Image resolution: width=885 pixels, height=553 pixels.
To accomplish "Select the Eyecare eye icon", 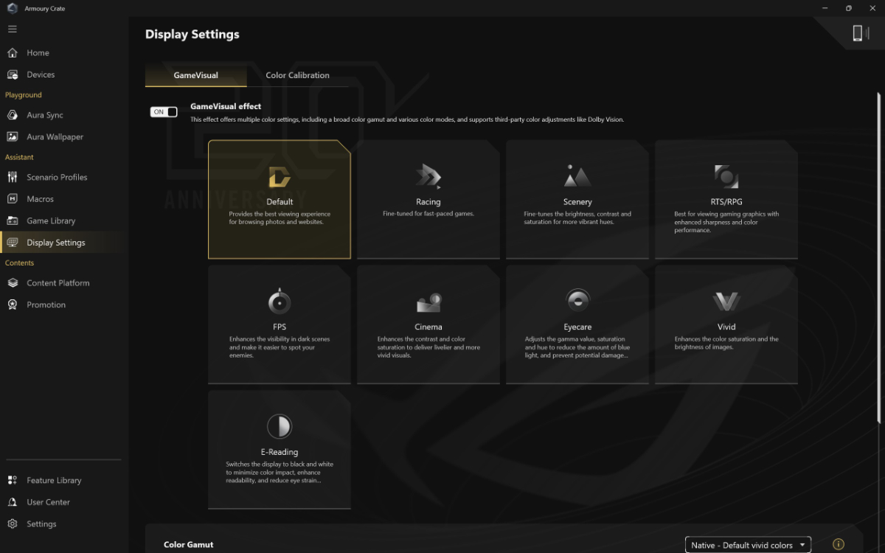I will click(577, 300).
